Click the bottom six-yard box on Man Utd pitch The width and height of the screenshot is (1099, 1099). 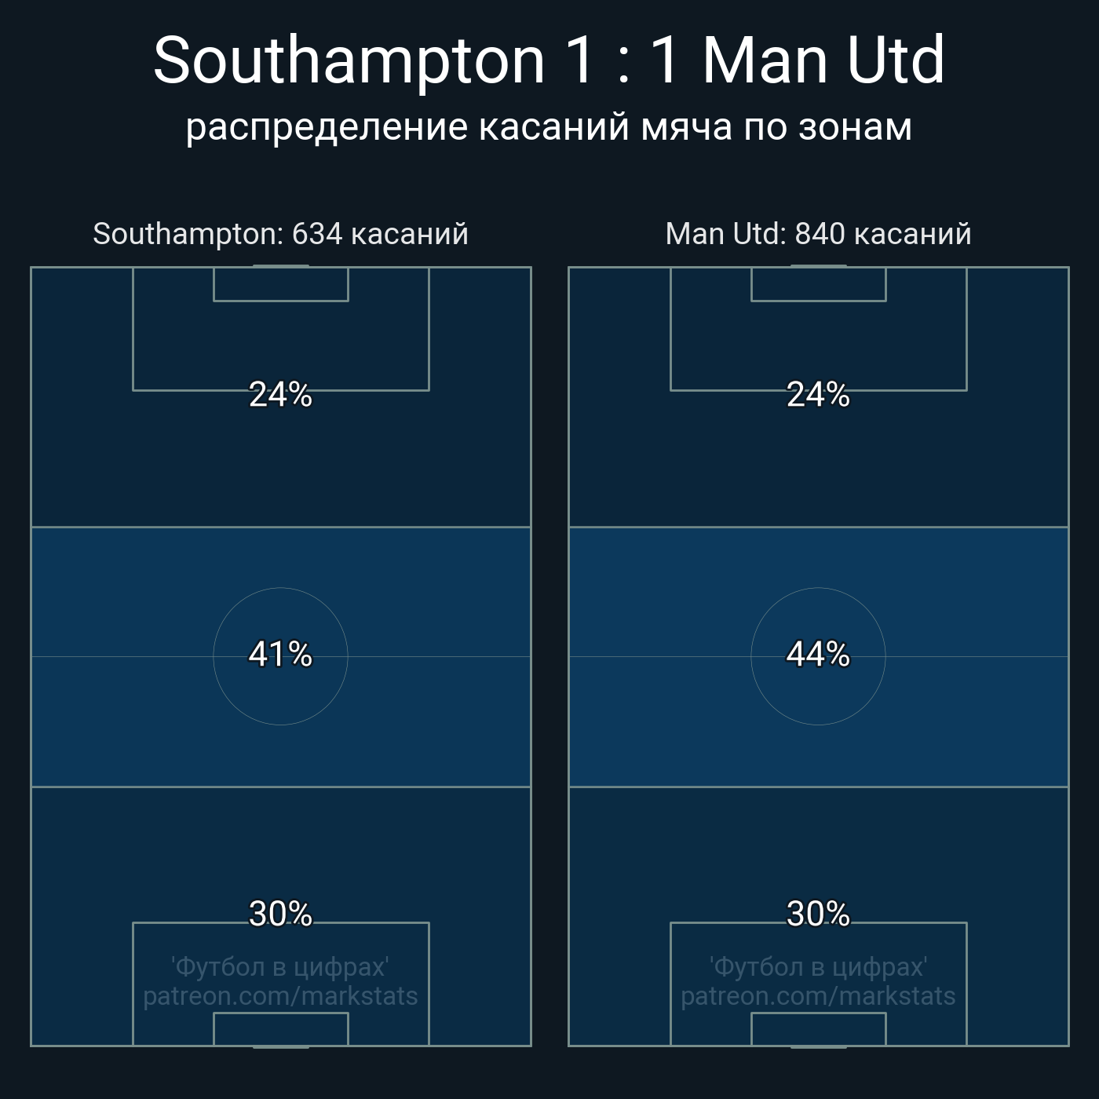pyautogui.click(x=818, y=1030)
